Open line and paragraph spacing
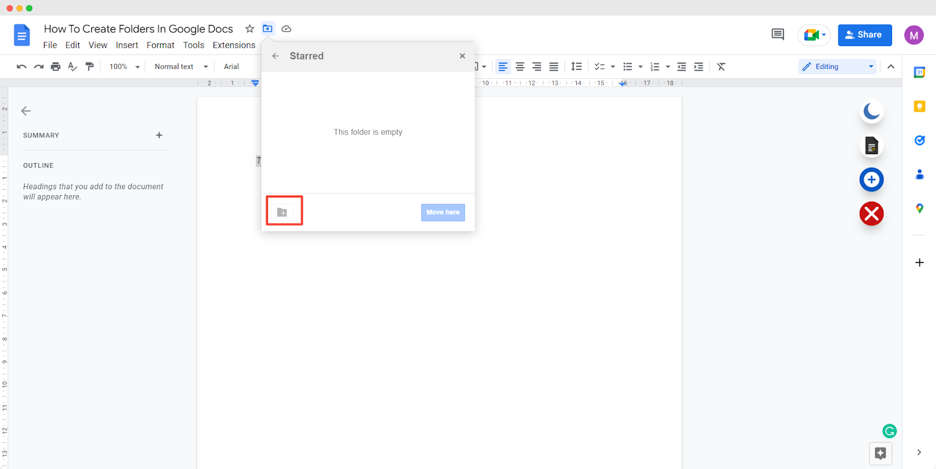Viewport: 936px width, 469px height. coord(576,67)
